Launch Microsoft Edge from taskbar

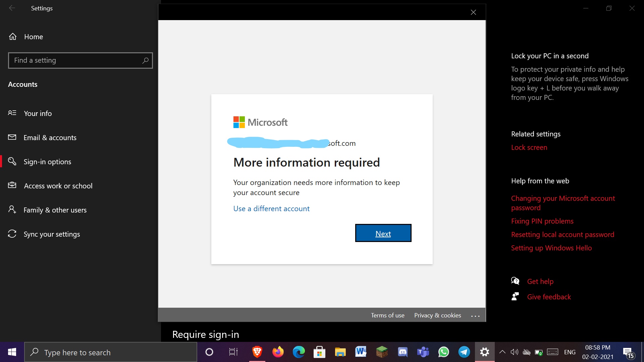[x=299, y=352]
